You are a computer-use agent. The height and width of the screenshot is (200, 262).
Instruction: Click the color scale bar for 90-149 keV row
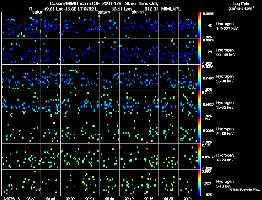pos(199,52)
